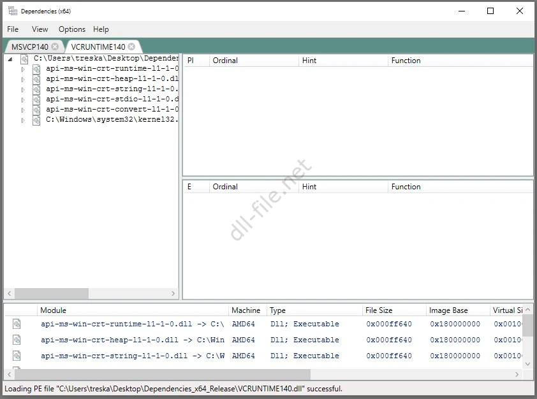Sort module list by File Size column

394,310
